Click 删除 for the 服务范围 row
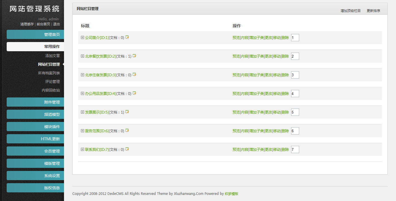 285,131
